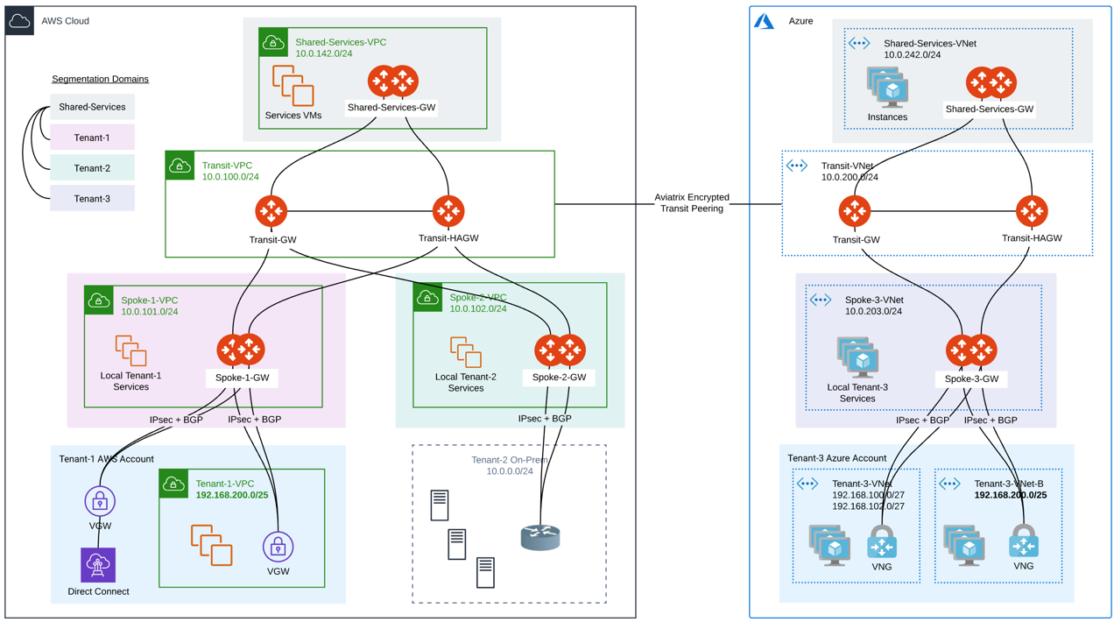Click the AWS Cloud logo icon
The width and height of the screenshot is (1114, 622).
19,21
